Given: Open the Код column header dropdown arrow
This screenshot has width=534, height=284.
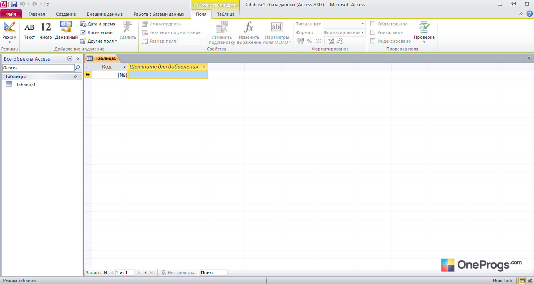Looking at the screenshot, I should [125, 67].
